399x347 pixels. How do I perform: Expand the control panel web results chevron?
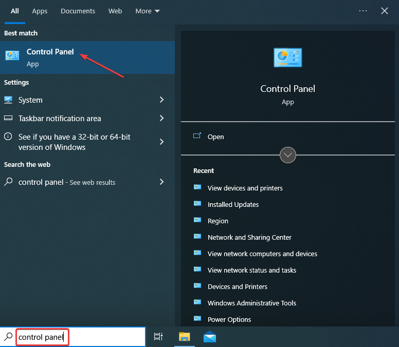(161, 182)
